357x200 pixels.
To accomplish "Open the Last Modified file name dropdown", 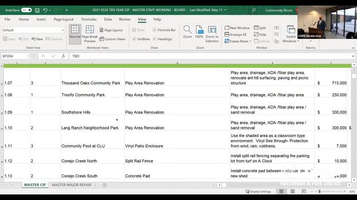I will point(225,10).
